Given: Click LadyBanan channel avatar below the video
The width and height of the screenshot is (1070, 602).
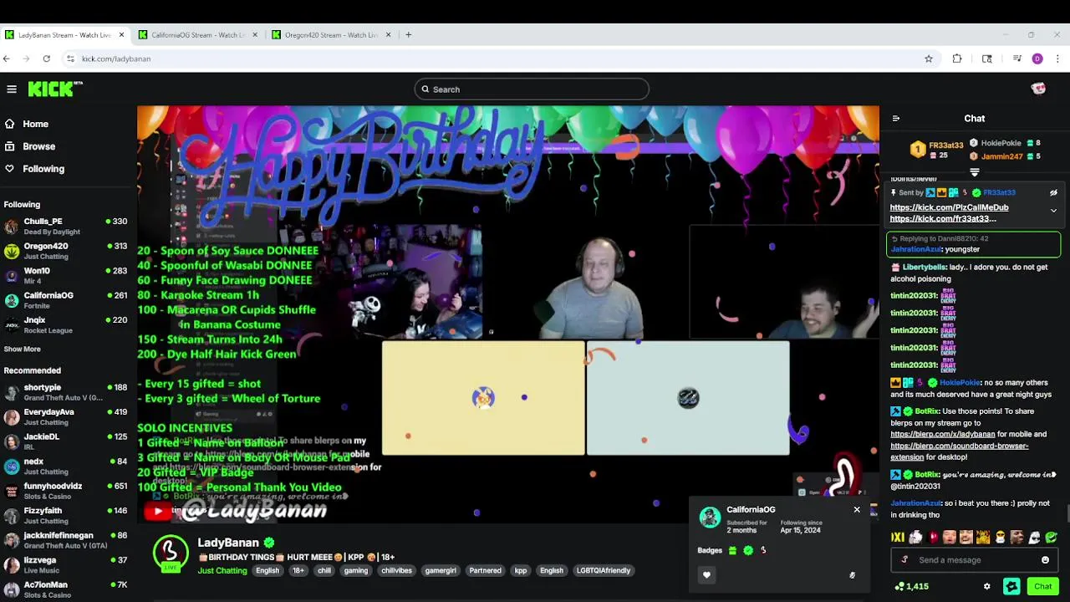Looking at the screenshot, I should click(171, 553).
